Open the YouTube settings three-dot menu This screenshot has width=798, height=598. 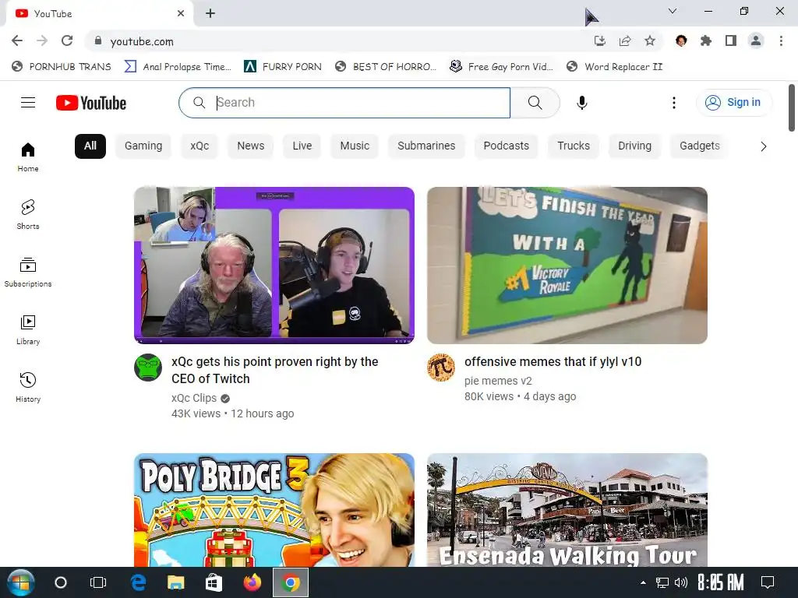pyautogui.click(x=674, y=103)
